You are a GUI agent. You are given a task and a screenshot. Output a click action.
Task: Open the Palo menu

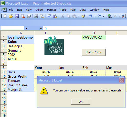(x=73, y=10)
